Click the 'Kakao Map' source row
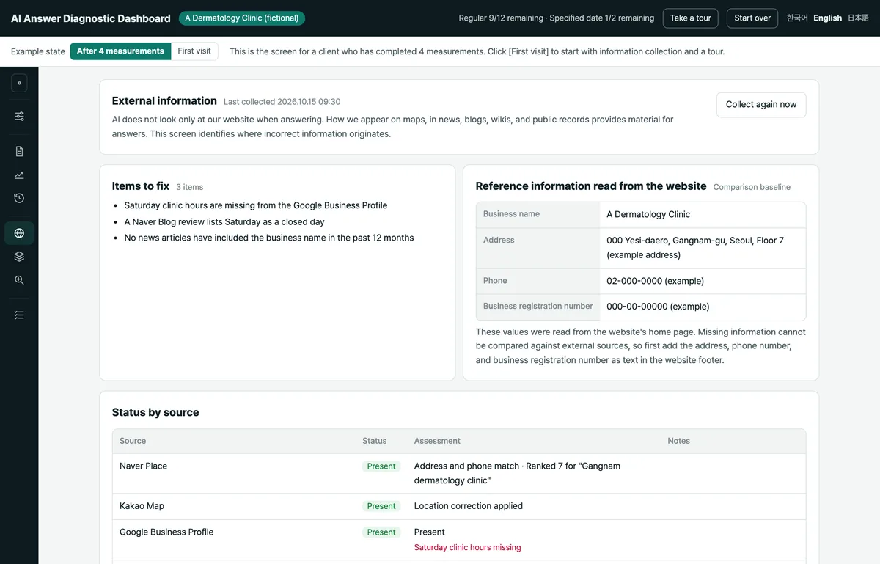Image resolution: width=880 pixels, height=564 pixels. tap(459, 506)
